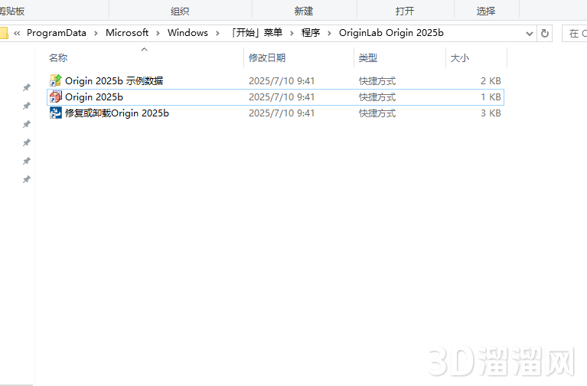The height and width of the screenshot is (386, 587).
Task: Click the Origin 2025b 示例数据 shortcut icon
Action: [56, 80]
